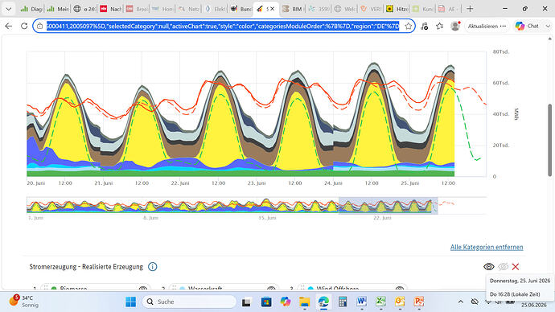Go back using browser back arrow
Viewport: 555px width, 312px height.
pos(9,27)
